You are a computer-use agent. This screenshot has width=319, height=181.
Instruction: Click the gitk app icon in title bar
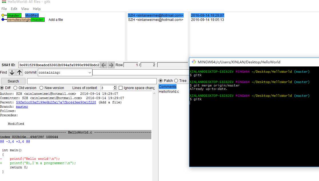[4, 2]
